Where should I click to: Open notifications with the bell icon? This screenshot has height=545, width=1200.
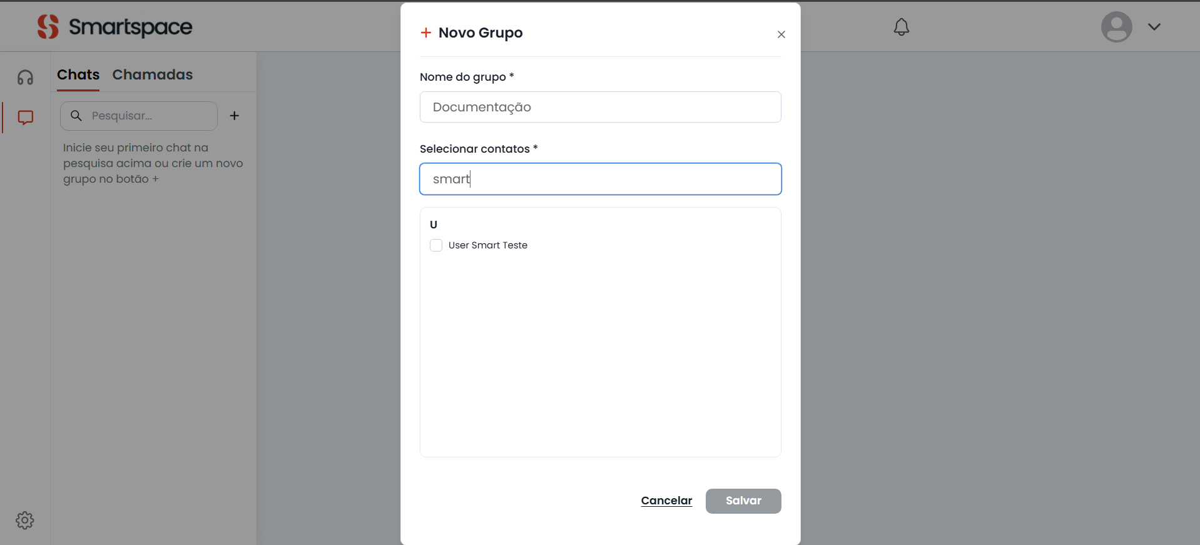coord(901,27)
